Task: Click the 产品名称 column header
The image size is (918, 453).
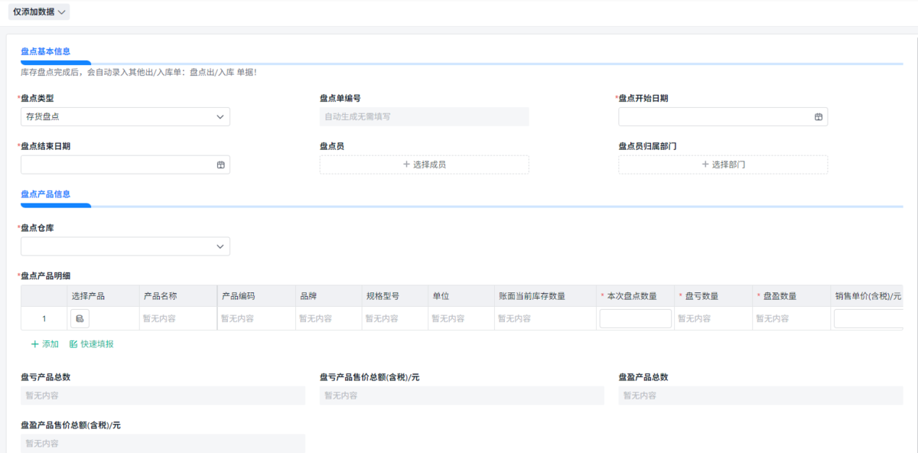Action: pos(160,296)
